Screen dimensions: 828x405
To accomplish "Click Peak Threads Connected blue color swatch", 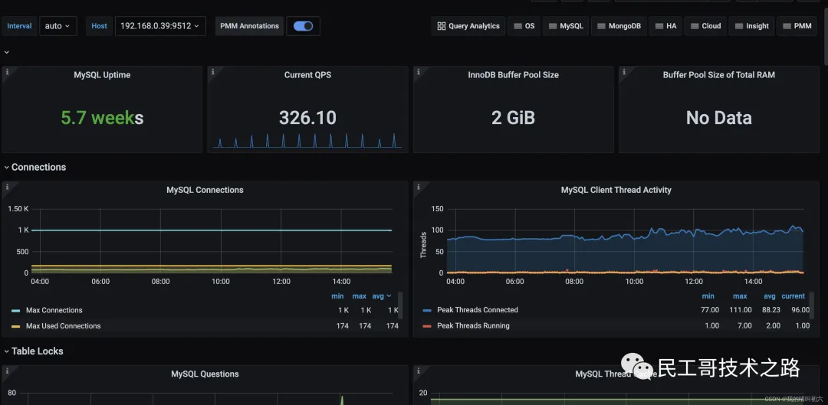I will click(x=427, y=311).
